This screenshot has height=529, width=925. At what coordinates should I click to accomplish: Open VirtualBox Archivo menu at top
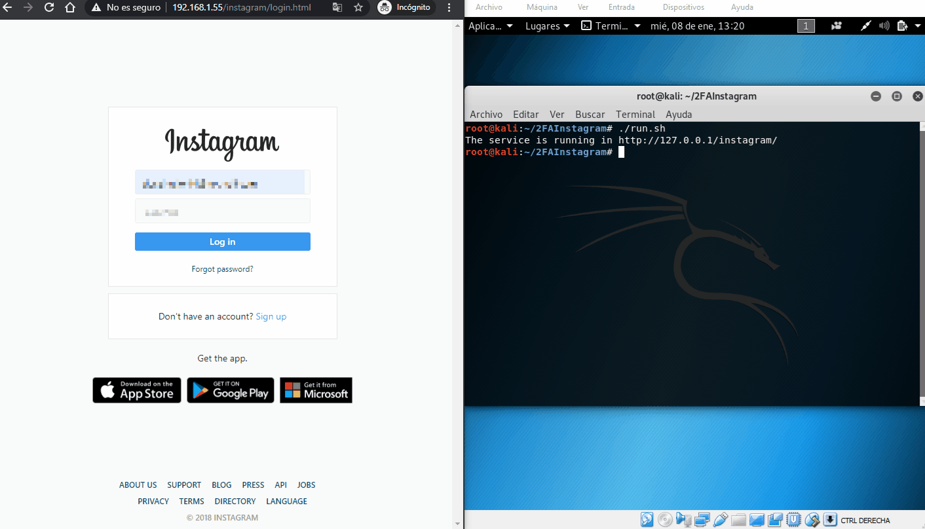[489, 7]
